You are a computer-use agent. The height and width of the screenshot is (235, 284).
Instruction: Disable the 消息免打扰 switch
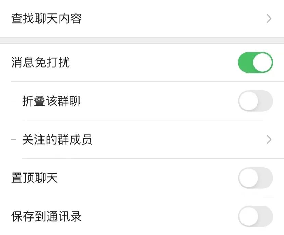[255, 63]
